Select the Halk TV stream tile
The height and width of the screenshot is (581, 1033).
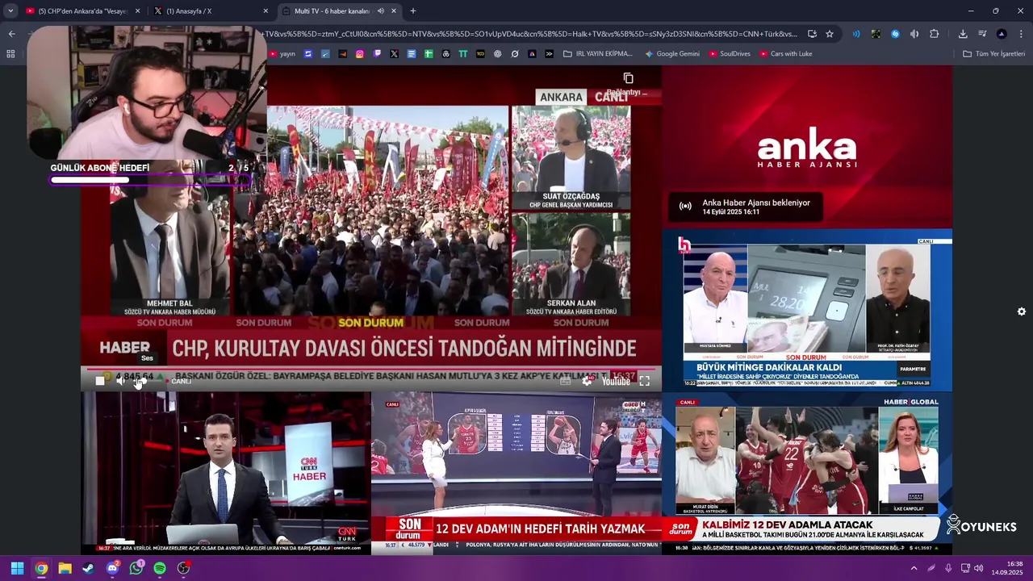[x=807, y=311]
